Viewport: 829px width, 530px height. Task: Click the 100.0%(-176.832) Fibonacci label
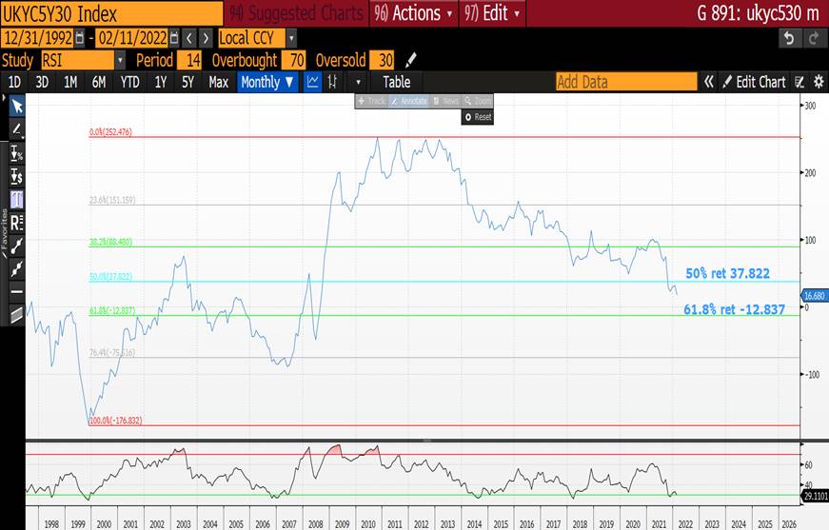point(115,421)
